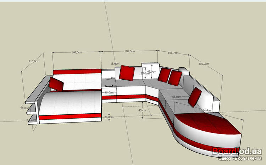Click the 108,7cm dimension text

tap(173, 53)
